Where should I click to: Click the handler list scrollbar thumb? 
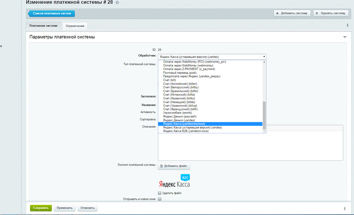click(x=264, y=115)
